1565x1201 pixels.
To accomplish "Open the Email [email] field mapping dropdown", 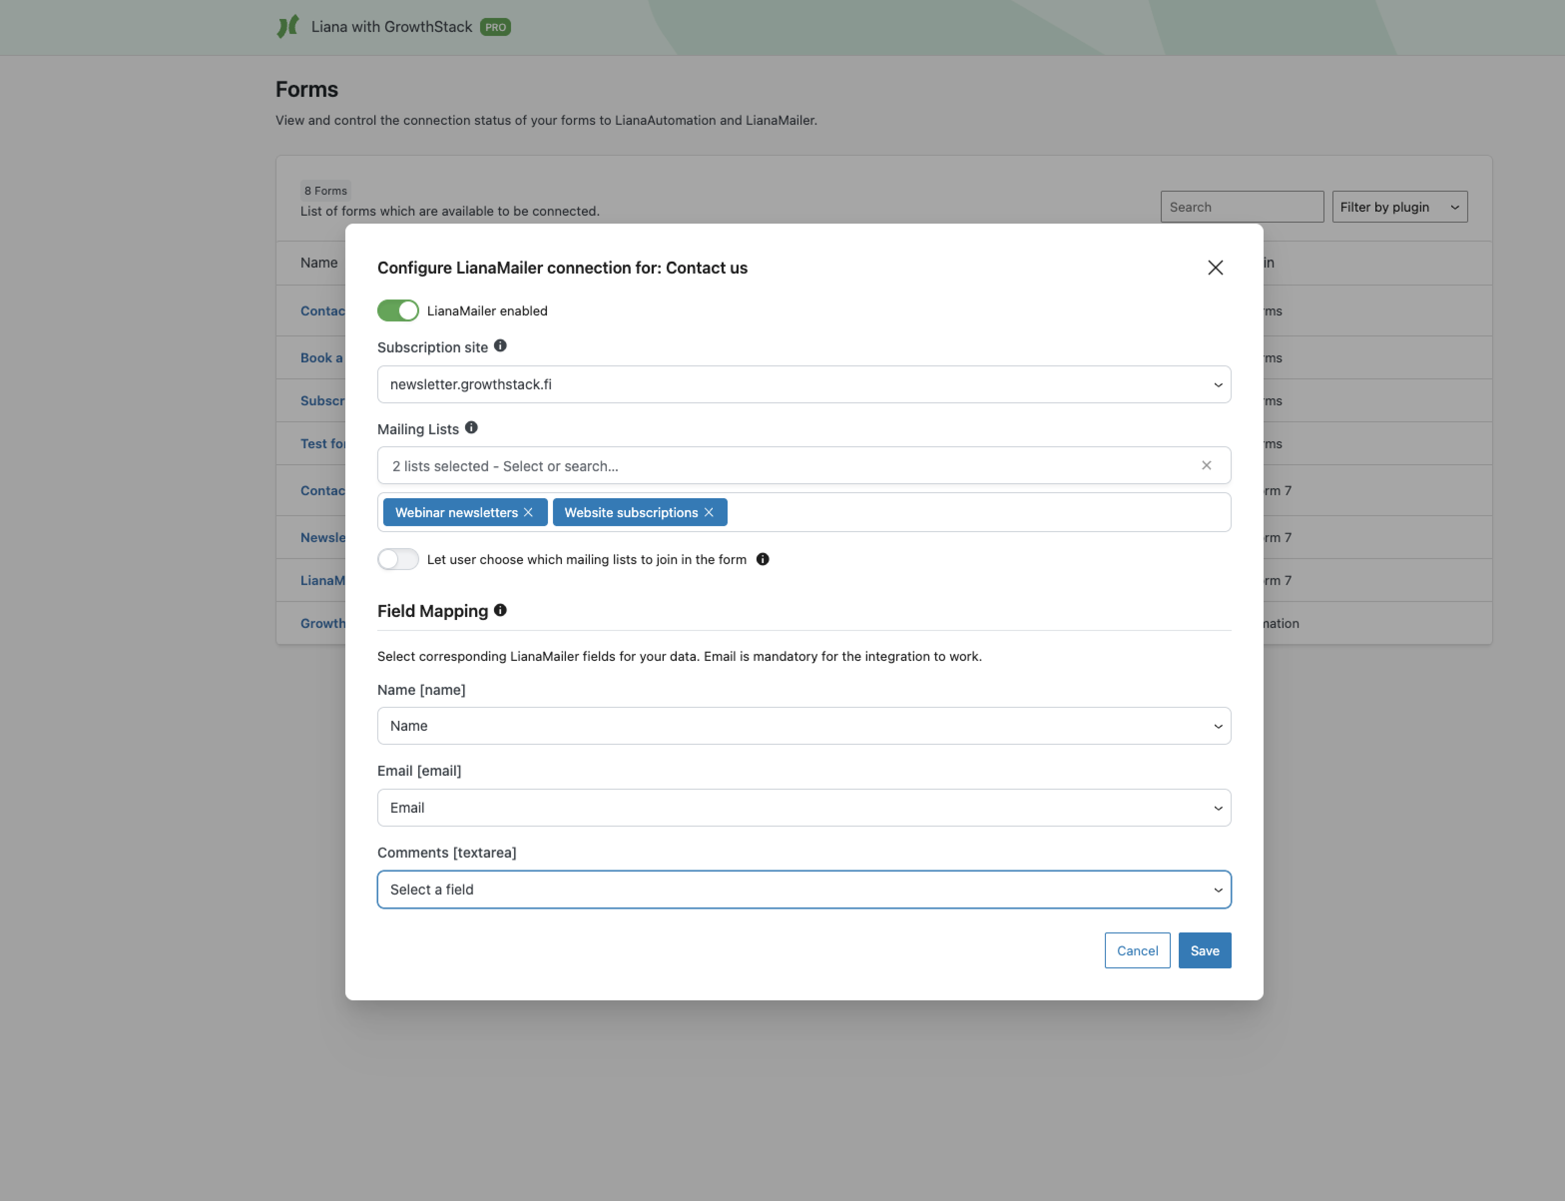I will pos(804,808).
